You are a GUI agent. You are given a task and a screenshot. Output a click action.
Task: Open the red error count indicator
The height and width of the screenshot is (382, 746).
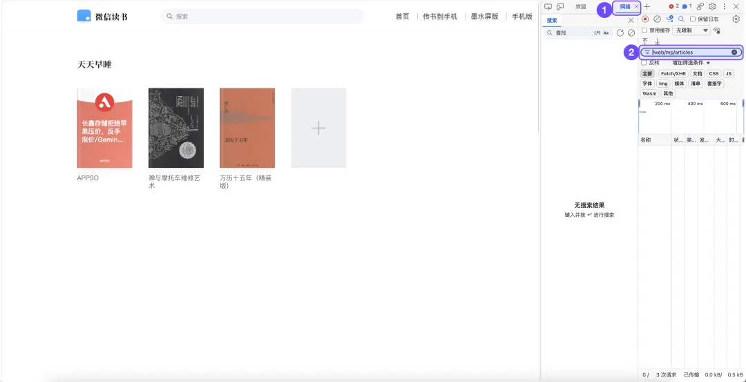[x=673, y=6]
